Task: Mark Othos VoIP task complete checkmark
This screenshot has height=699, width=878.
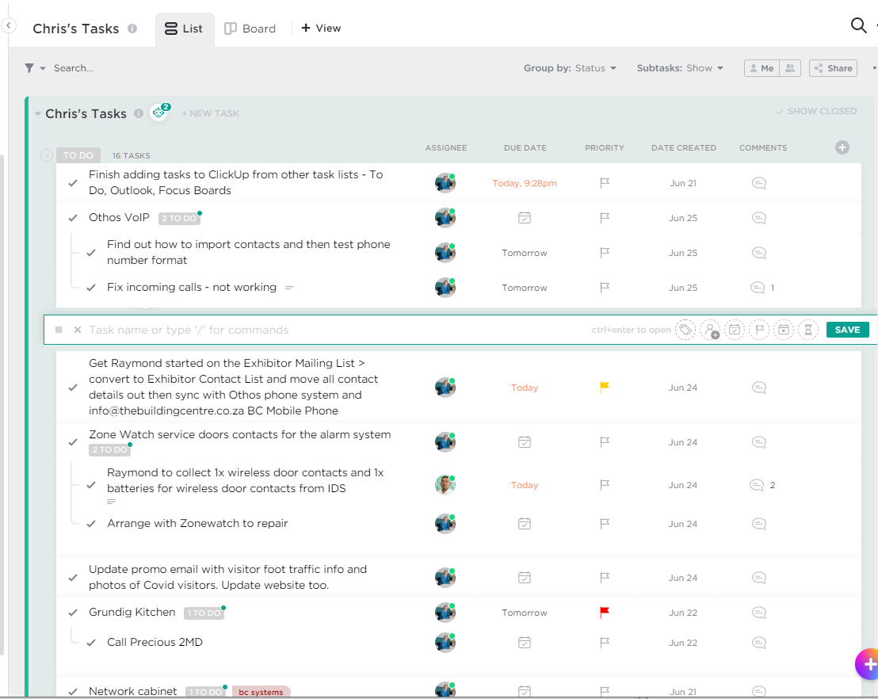Action: [73, 218]
